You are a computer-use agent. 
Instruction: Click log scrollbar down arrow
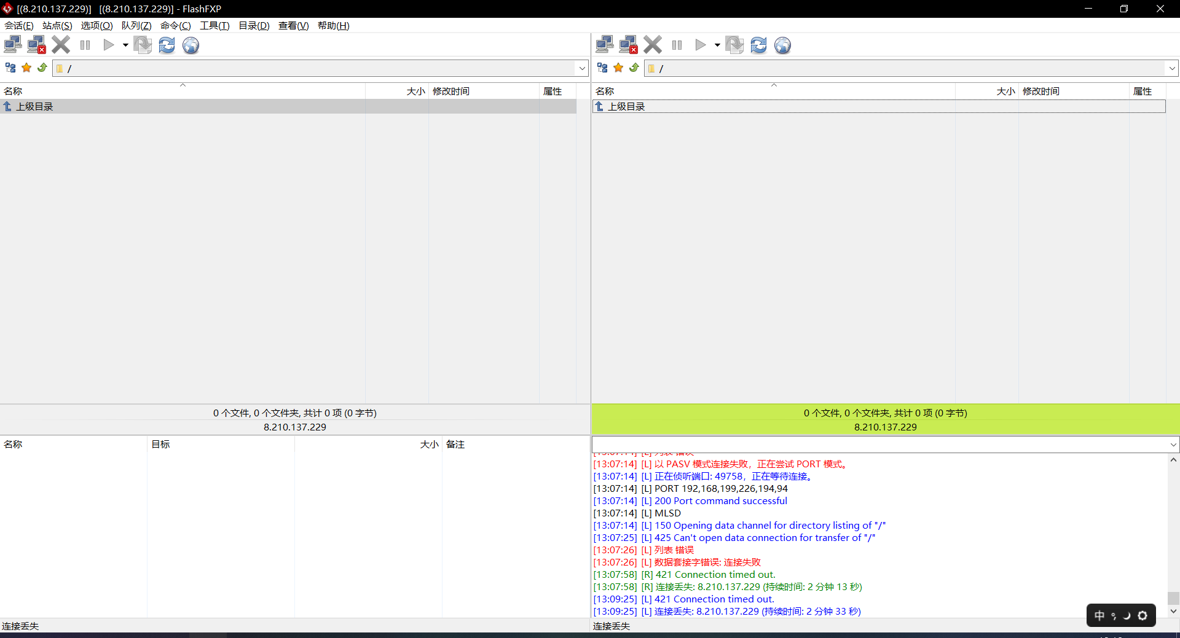[1173, 611]
